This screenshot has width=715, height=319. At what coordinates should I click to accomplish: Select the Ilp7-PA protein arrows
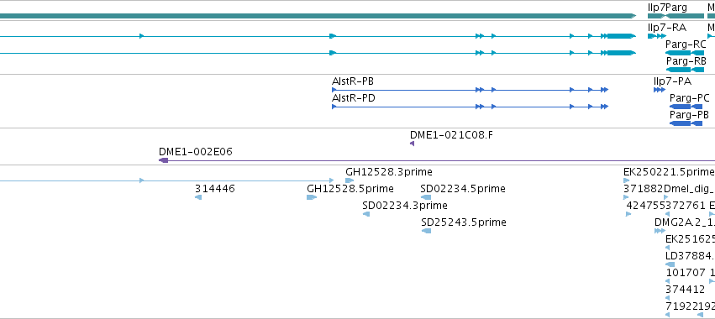[x=660, y=90]
